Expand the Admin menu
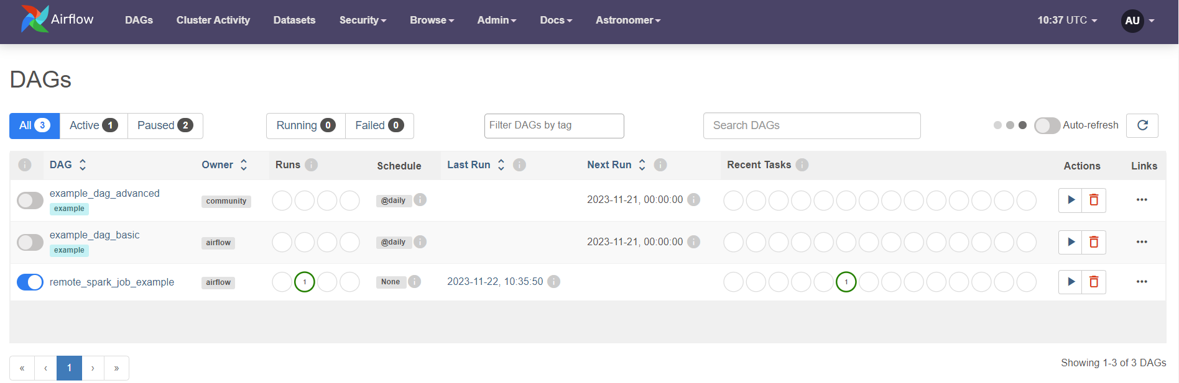The width and height of the screenshot is (1179, 383). click(497, 20)
